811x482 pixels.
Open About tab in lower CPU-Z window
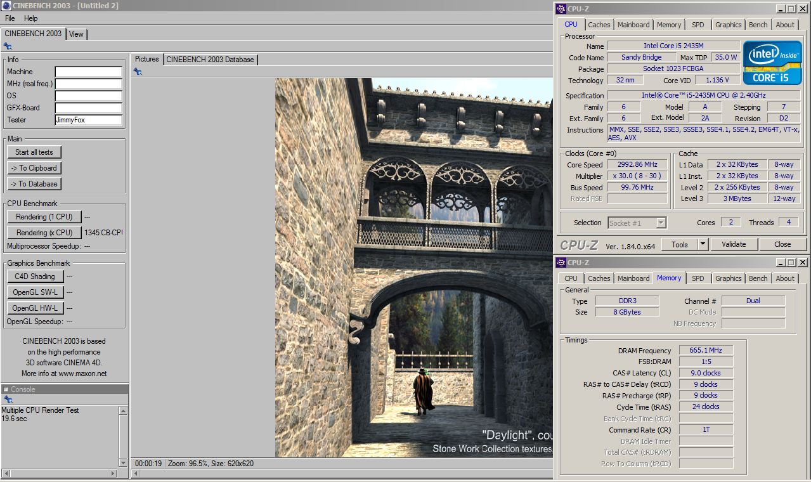(x=785, y=278)
